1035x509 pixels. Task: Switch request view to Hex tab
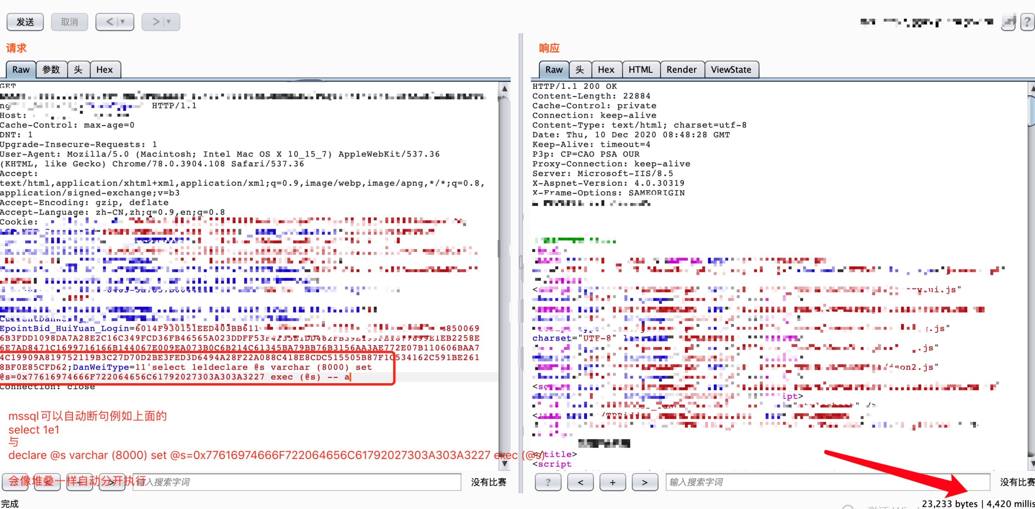click(x=104, y=69)
